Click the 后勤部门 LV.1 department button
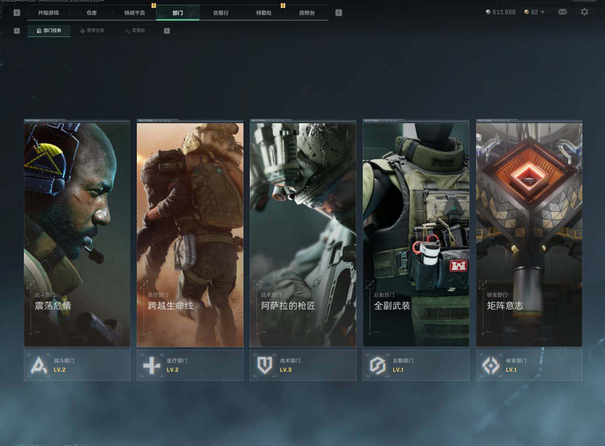Screen dimensions: 605x446 click(416, 365)
